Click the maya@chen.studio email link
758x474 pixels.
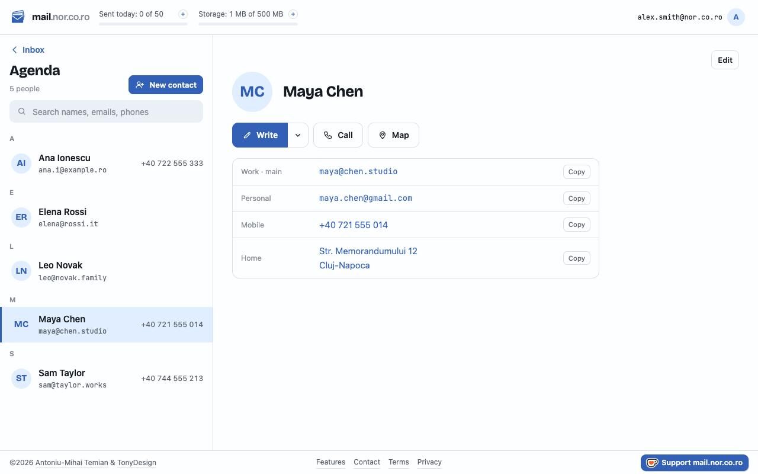[x=358, y=172]
